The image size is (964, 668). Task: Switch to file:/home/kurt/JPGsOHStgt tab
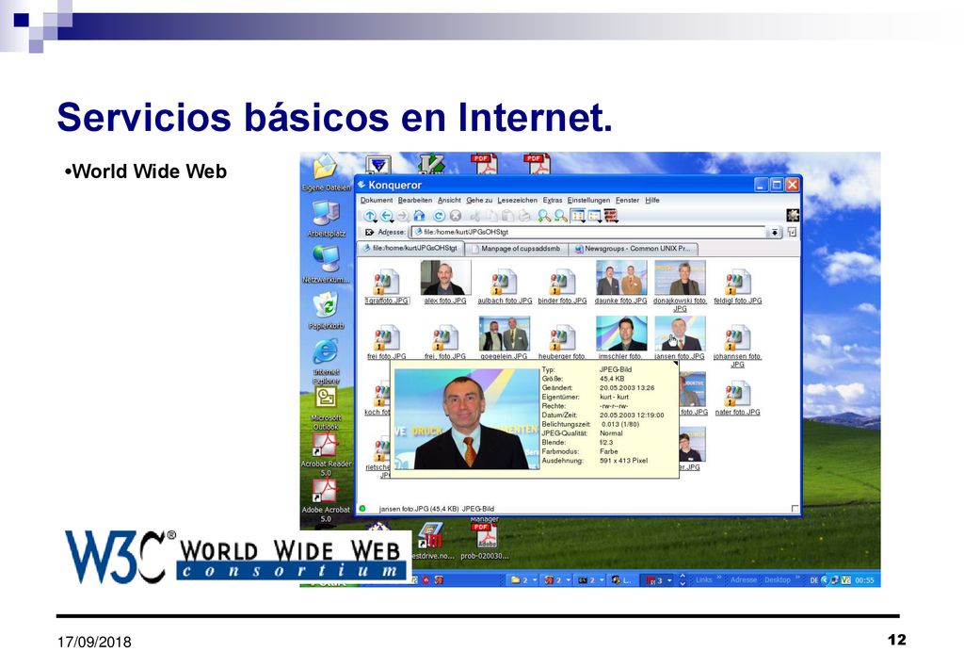click(410, 249)
